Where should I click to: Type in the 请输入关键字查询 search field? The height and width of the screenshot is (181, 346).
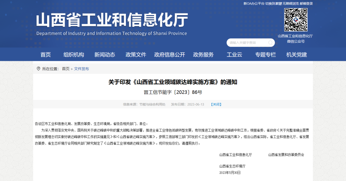pos(246,43)
